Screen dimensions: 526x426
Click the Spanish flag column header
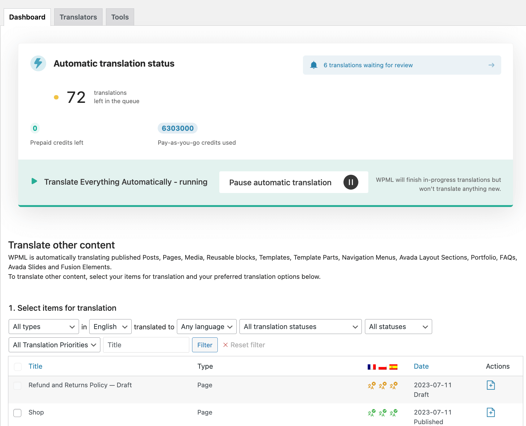pyautogui.click(x=393, y=367)
